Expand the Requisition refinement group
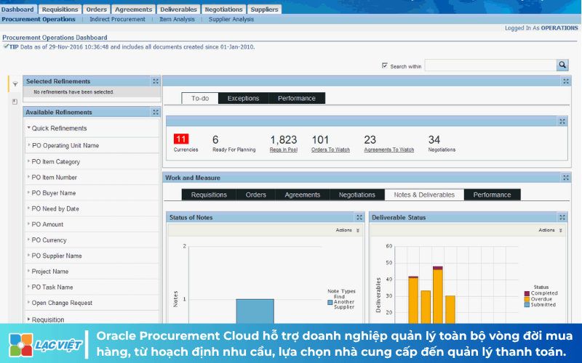582x363 pixels. pos(28,319)
